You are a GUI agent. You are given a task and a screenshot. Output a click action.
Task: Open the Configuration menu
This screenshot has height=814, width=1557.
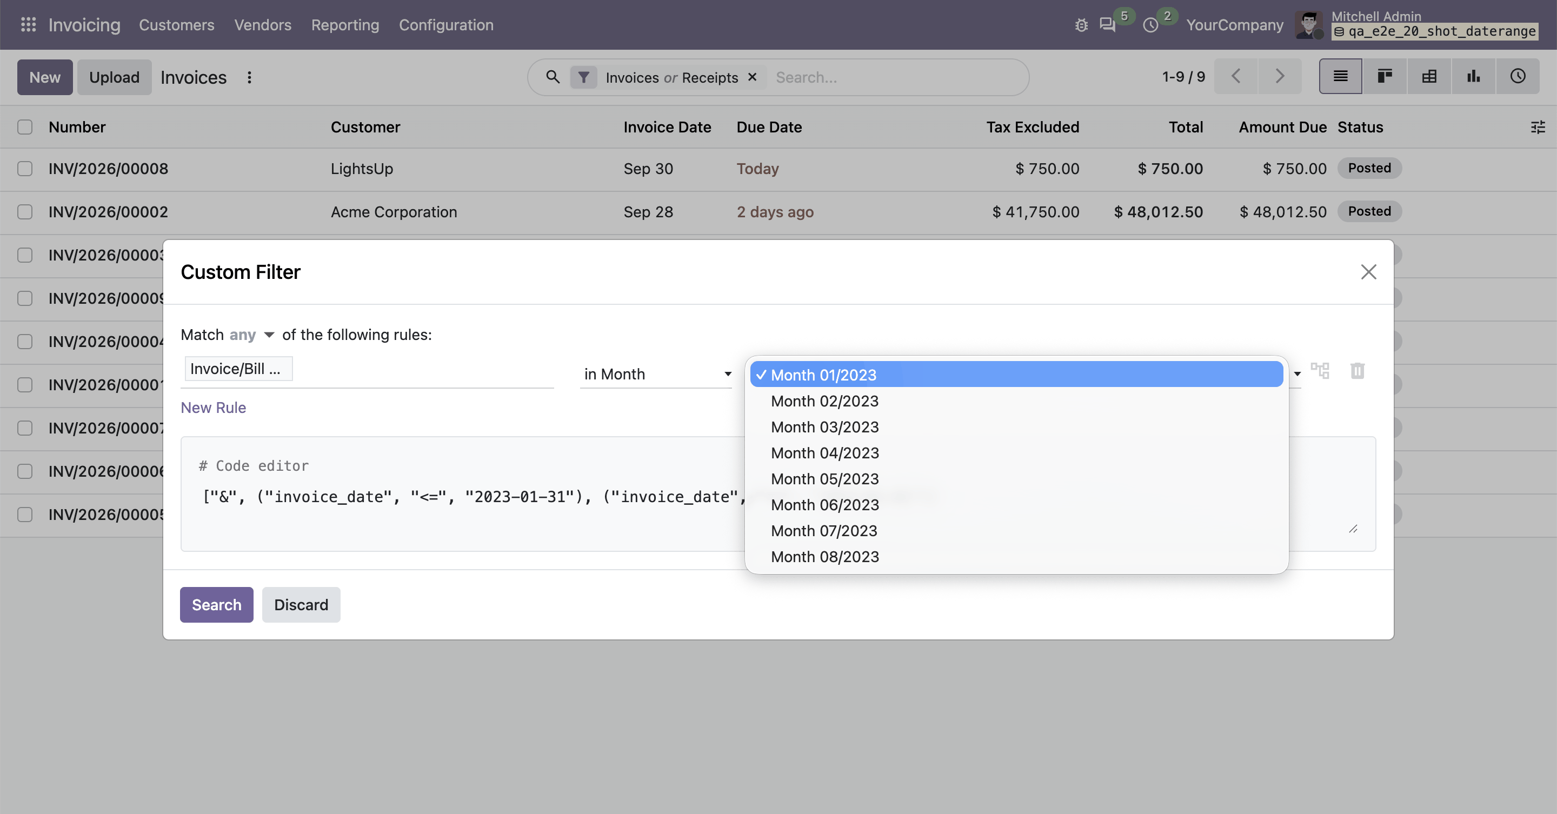(446, 25)
